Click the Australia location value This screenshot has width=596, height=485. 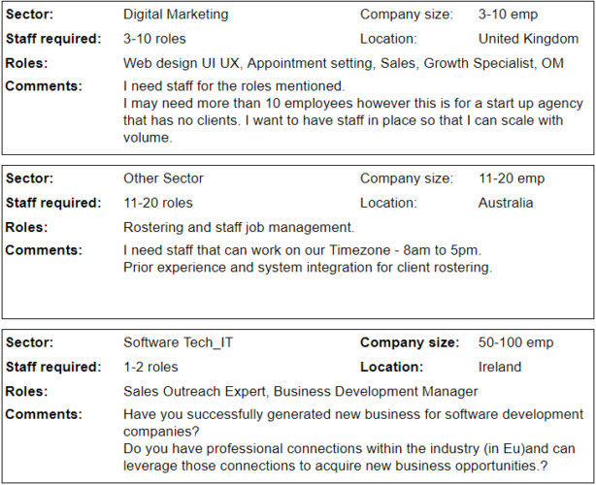[x=506, y=203]
